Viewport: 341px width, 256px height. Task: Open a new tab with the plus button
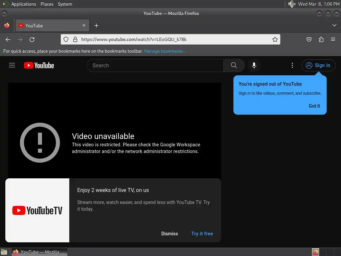(x=96, y=26)
